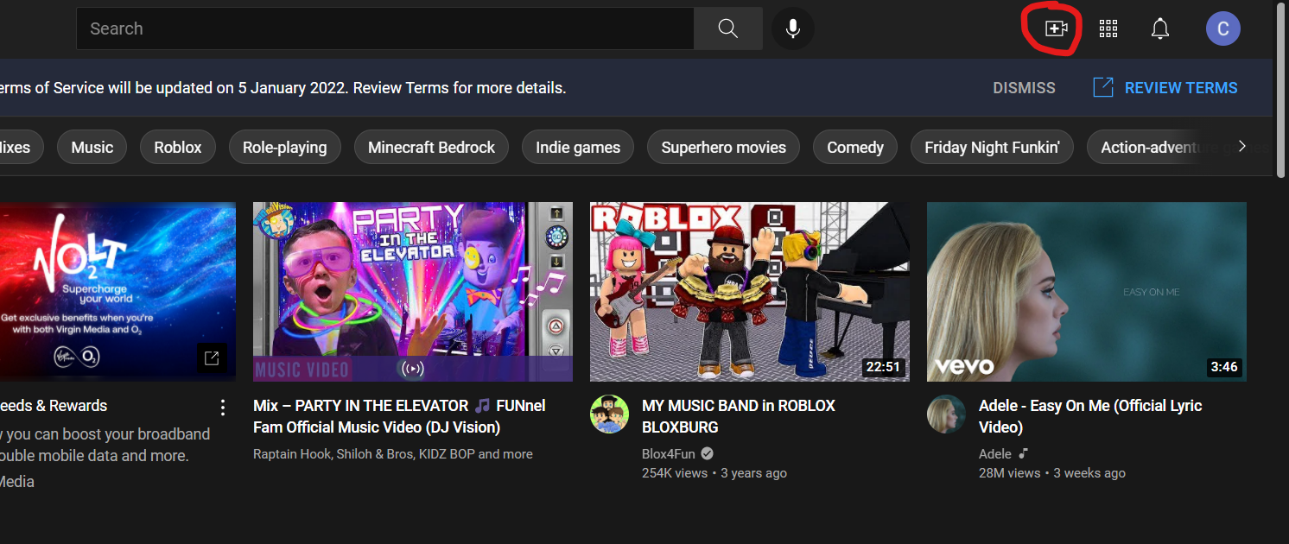Click the mix radio icon on Party thumbnail
Image resolution: width=1289 pixels, height=544 pixels.
tap(413, 368)
